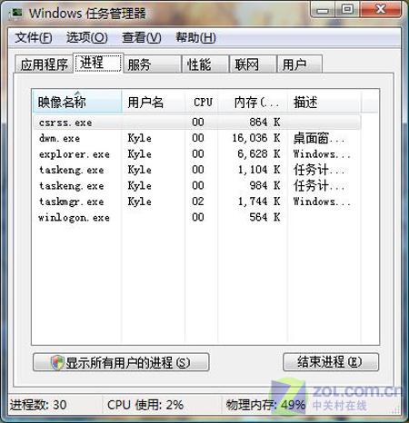
Task: Switch to the 用户 tab
Action: coord(299,64)
